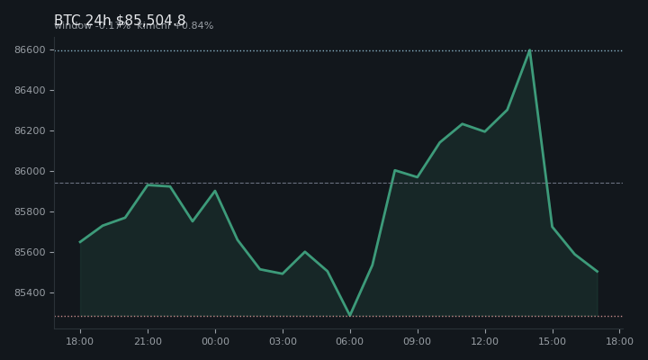Image resolution: width=648 pixels, height=360 pixels.
Task: Click the "+0.84%" kimchi premium value
Action: [x=193, y=25]
